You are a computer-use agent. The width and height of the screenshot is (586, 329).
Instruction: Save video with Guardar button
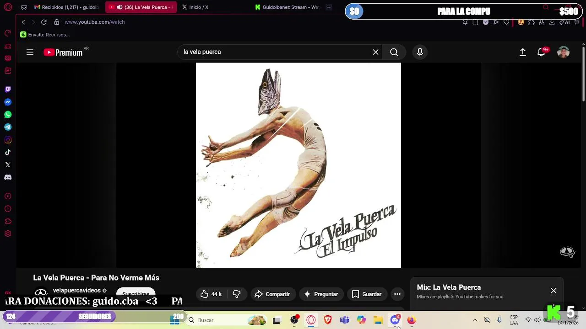[x=367, y=294]
